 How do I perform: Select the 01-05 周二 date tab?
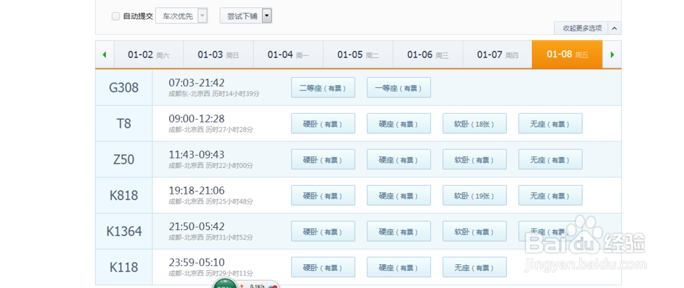pos(358,55)
